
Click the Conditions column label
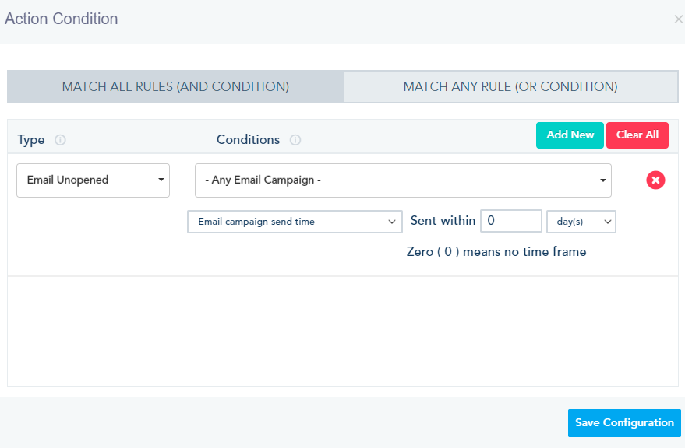pyautogui.click(x=248, y=140)
